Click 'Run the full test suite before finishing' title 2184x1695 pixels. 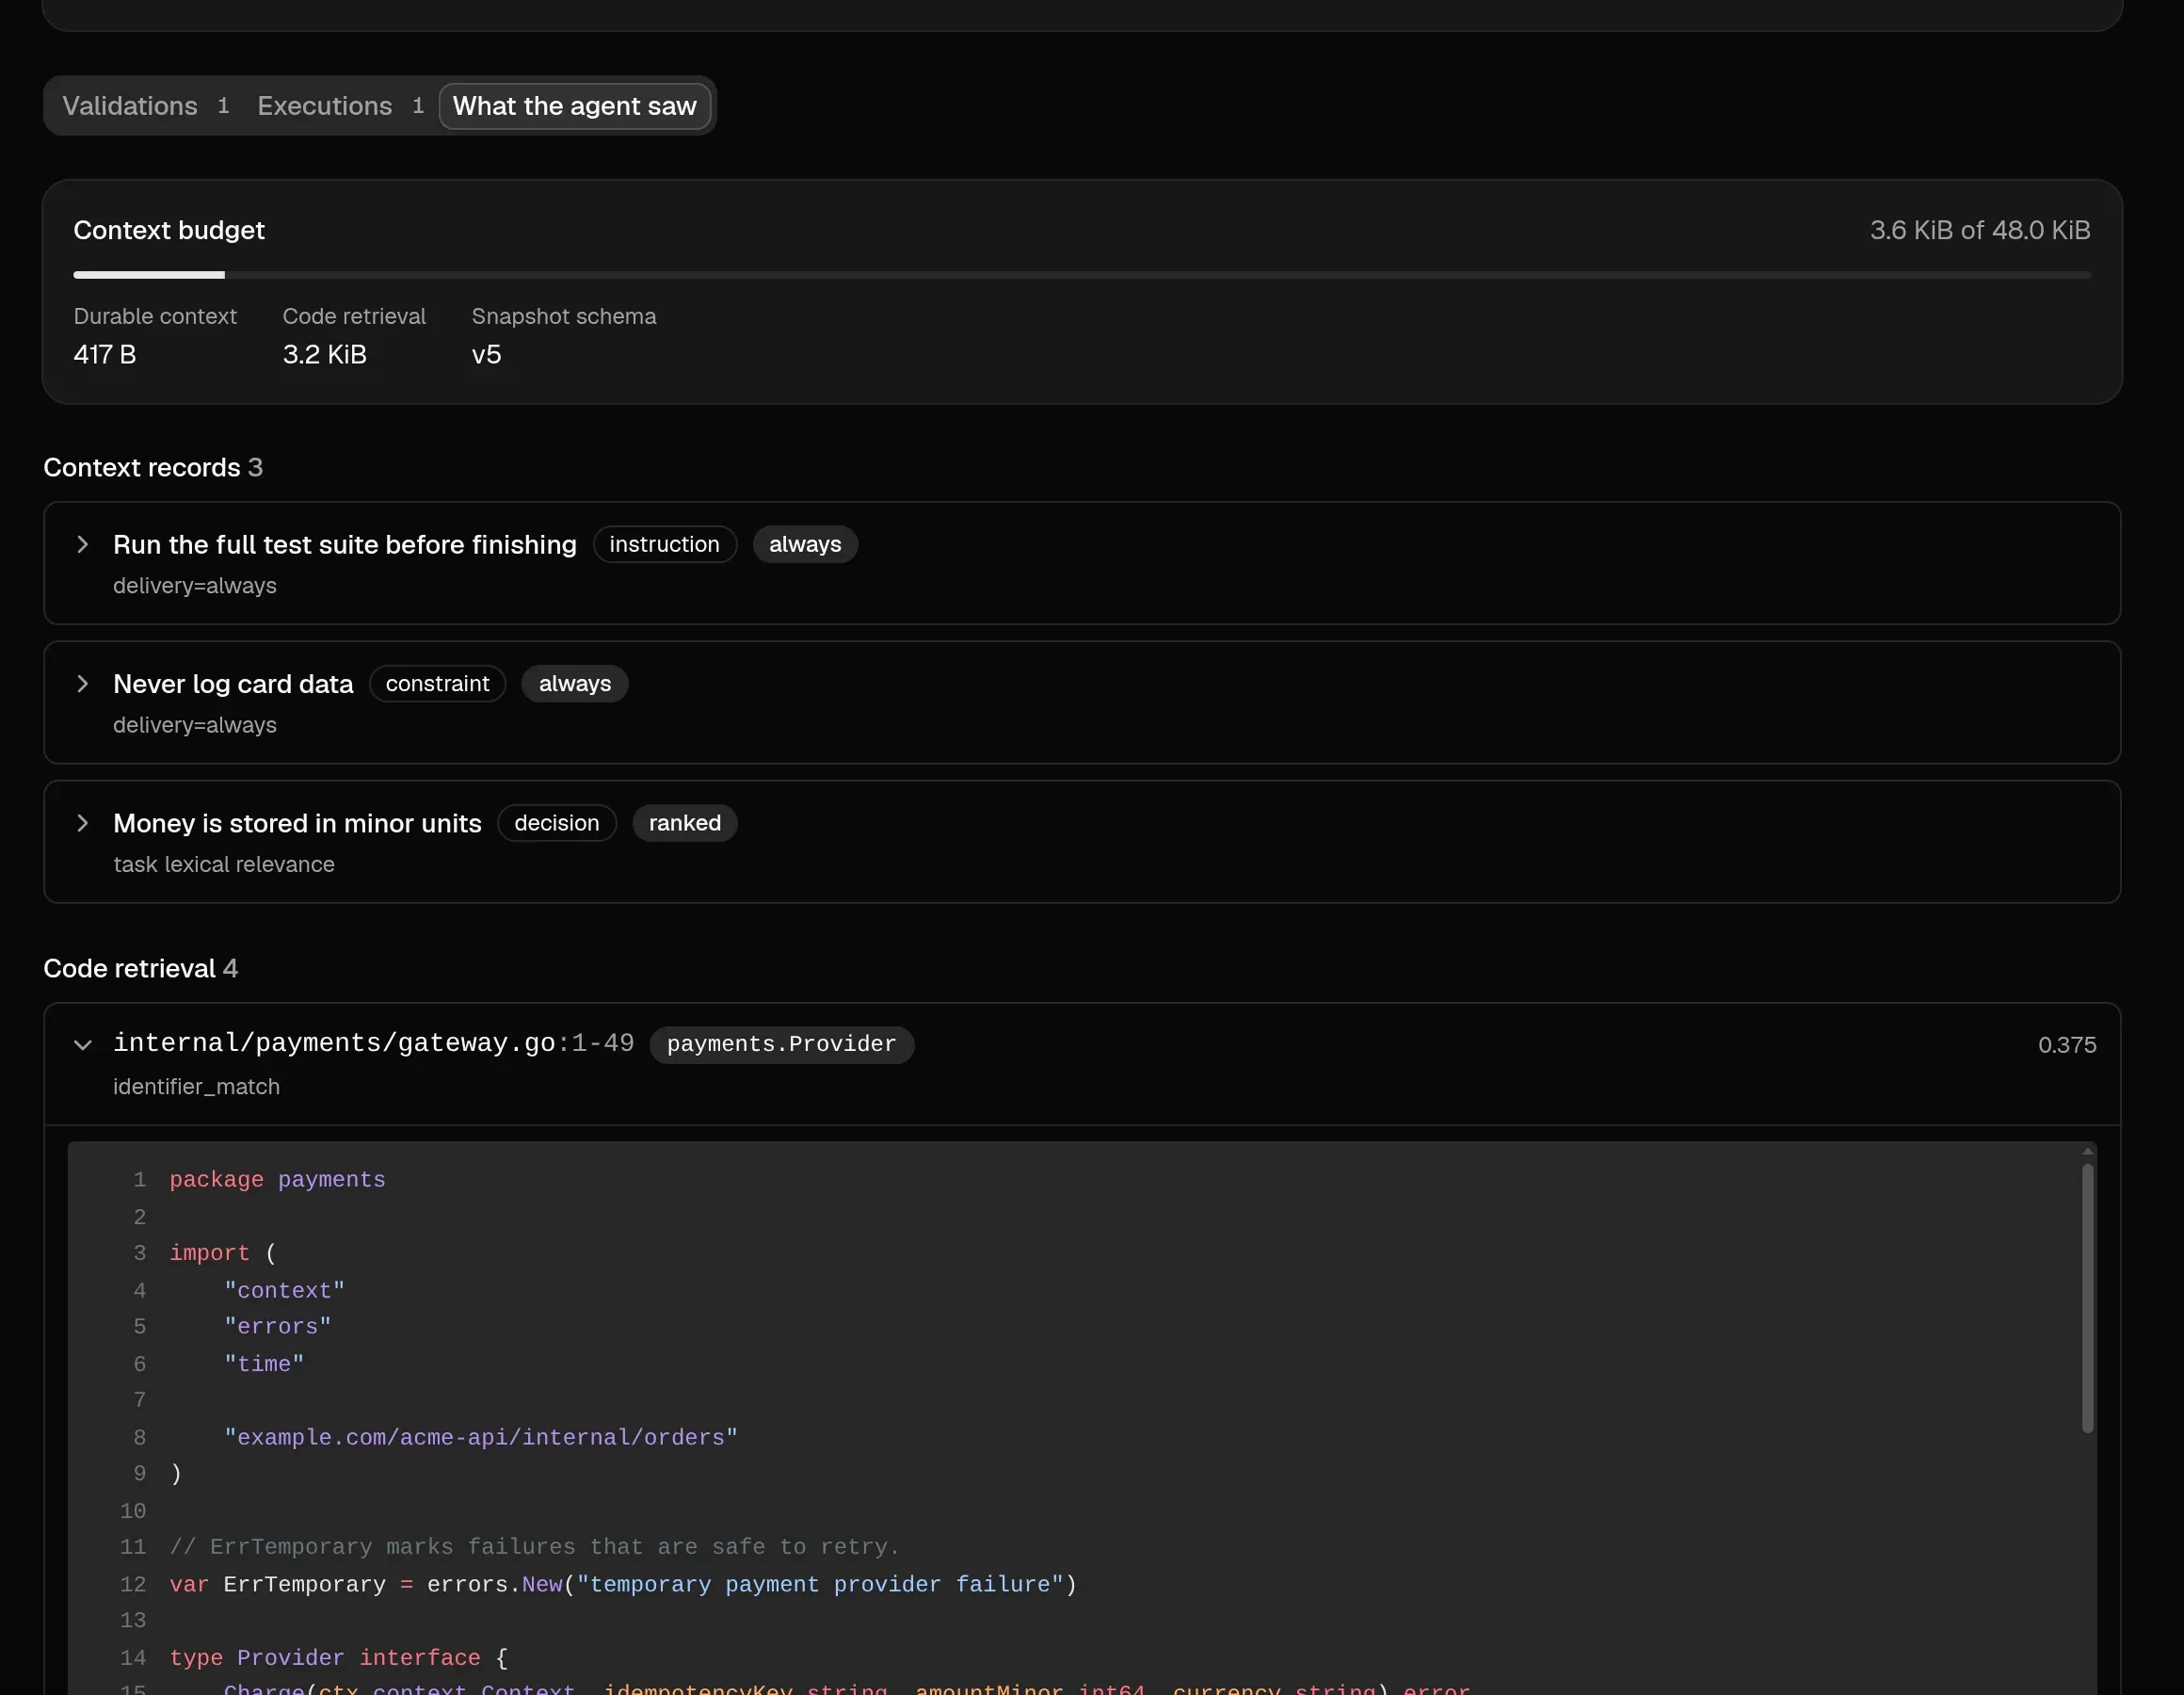pos(345,544)
